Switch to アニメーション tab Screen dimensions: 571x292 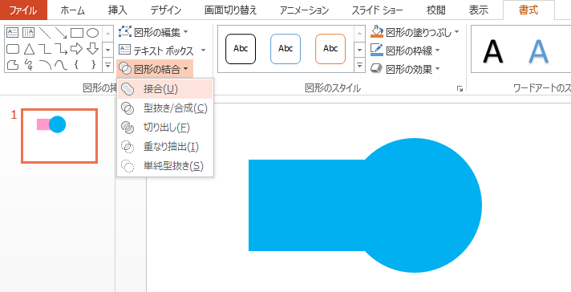[x=304, y=10]
